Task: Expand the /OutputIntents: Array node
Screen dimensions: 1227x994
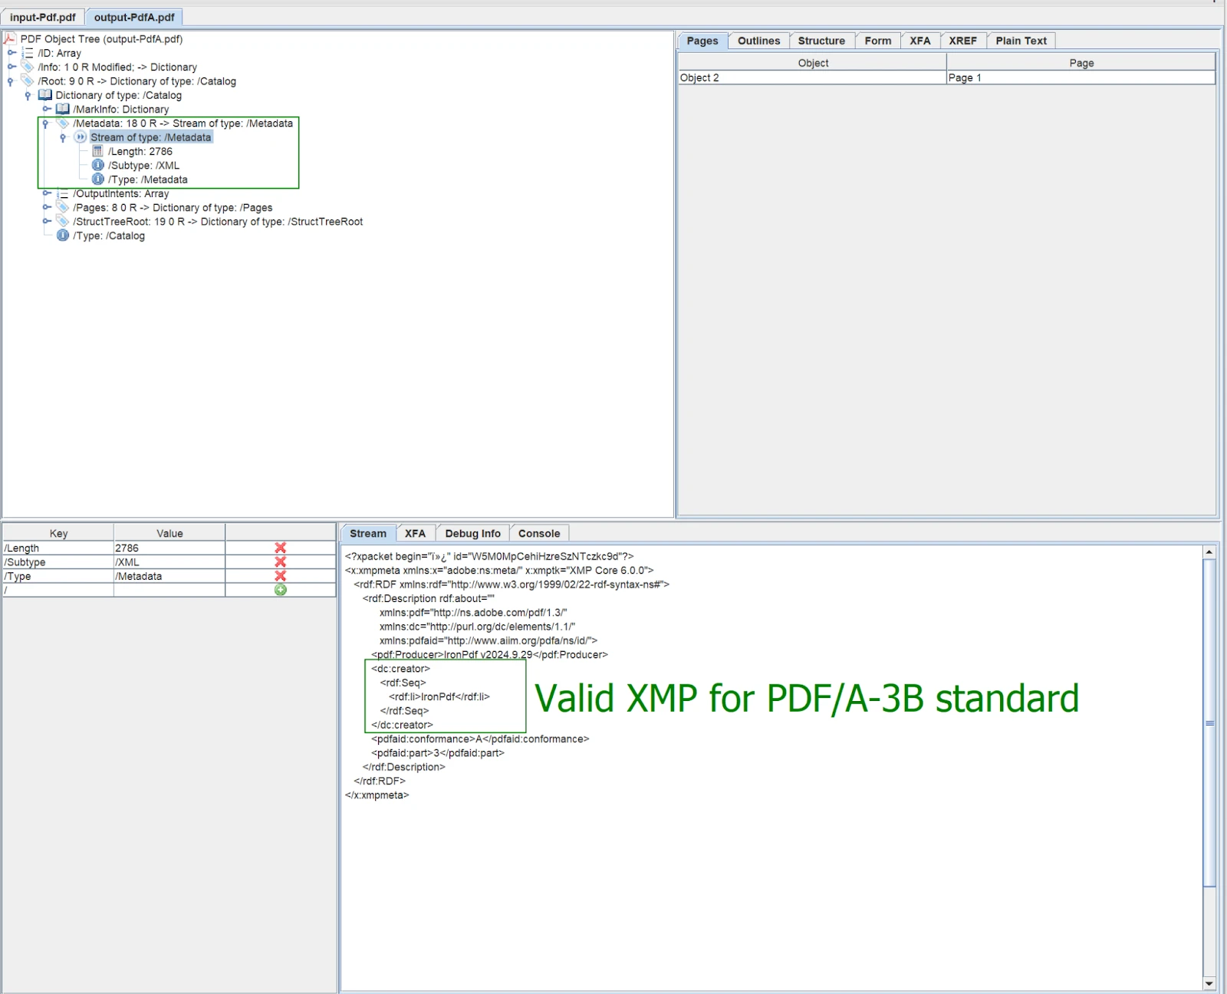Action: point(47,193)
